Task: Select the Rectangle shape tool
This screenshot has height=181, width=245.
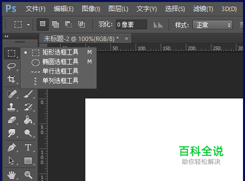Action: click(28, 160)
